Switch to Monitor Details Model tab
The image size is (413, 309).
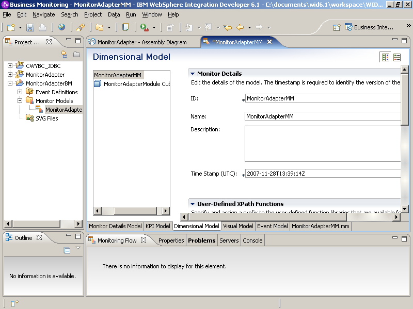coord(115,226)
